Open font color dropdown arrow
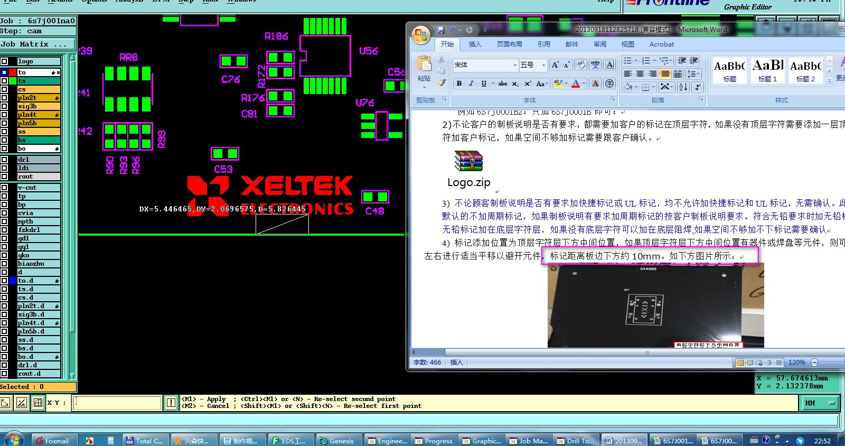This screenshot has height=446, width=845. click(x=584, y=83)
